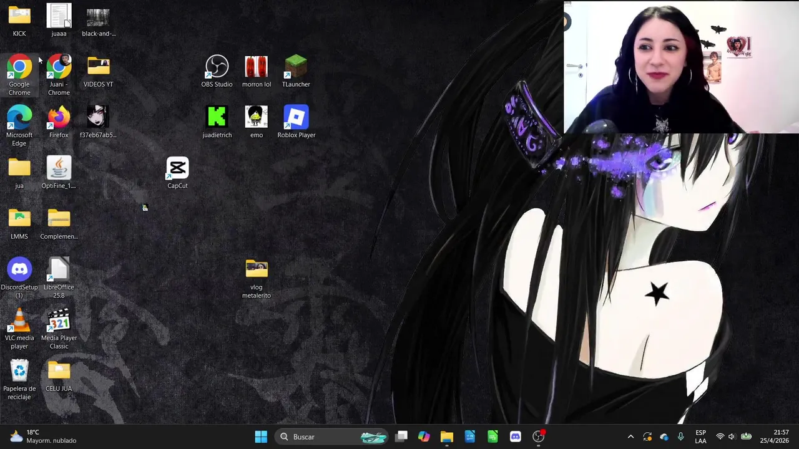The height and width of the screenshot is (449, 799).
Task: Open Wi-Fi network settings in tray
Action: 720,437
